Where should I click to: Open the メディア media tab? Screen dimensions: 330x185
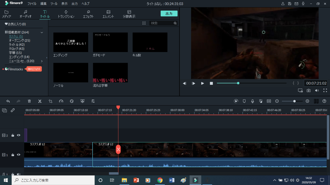coord(7,14)
